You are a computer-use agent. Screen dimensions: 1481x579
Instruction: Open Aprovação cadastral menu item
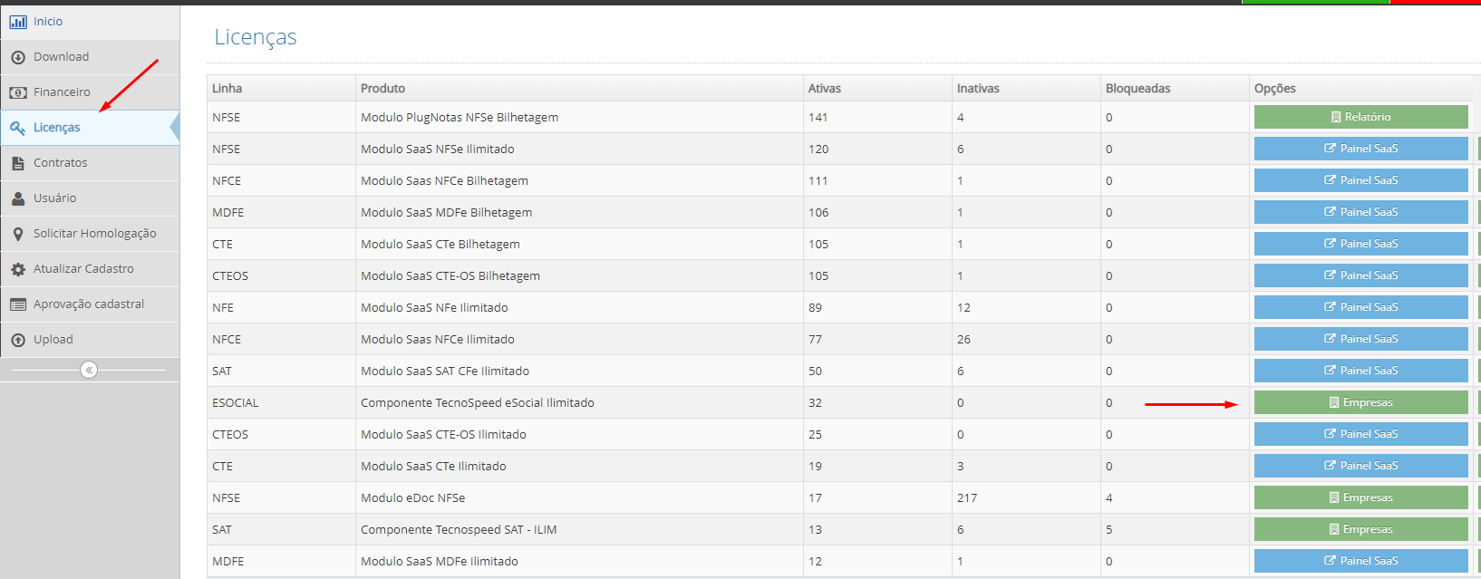coord(88,304)
